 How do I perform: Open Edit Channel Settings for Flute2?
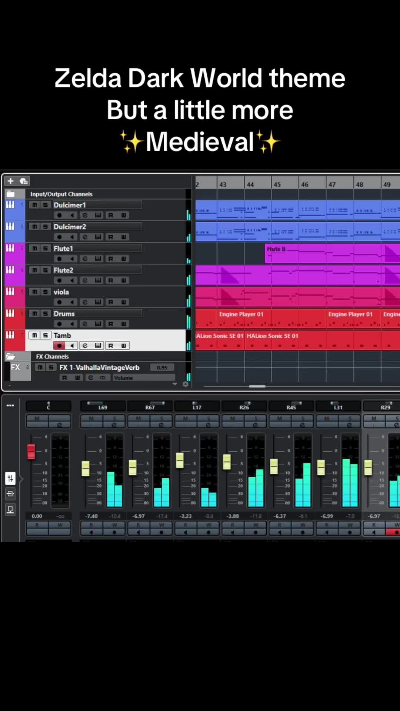(85, 280)
